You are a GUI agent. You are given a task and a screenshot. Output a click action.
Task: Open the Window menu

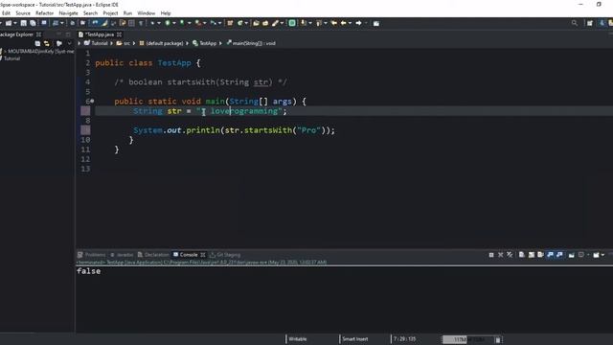[147, 12]
